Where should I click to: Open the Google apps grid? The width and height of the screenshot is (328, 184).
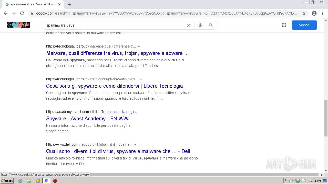point(284,25)
